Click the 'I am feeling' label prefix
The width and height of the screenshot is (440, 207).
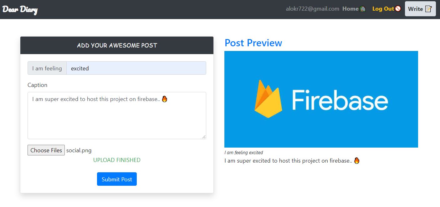(47, 68)
